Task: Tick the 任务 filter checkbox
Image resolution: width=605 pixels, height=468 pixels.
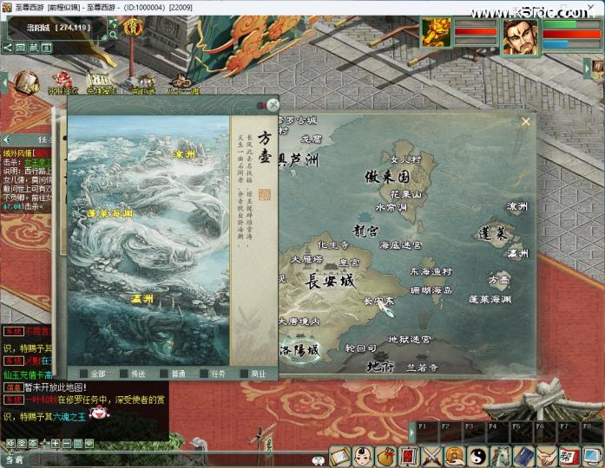Action: click(204, 374)
